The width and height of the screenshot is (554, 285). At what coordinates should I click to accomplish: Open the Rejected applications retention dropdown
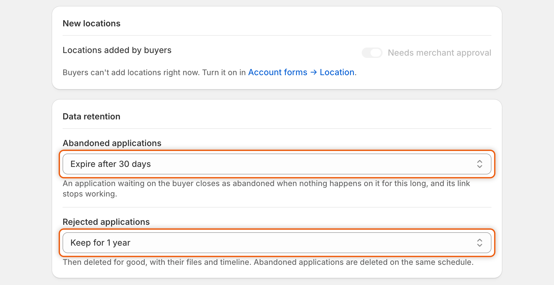click(x=277, y=243)
